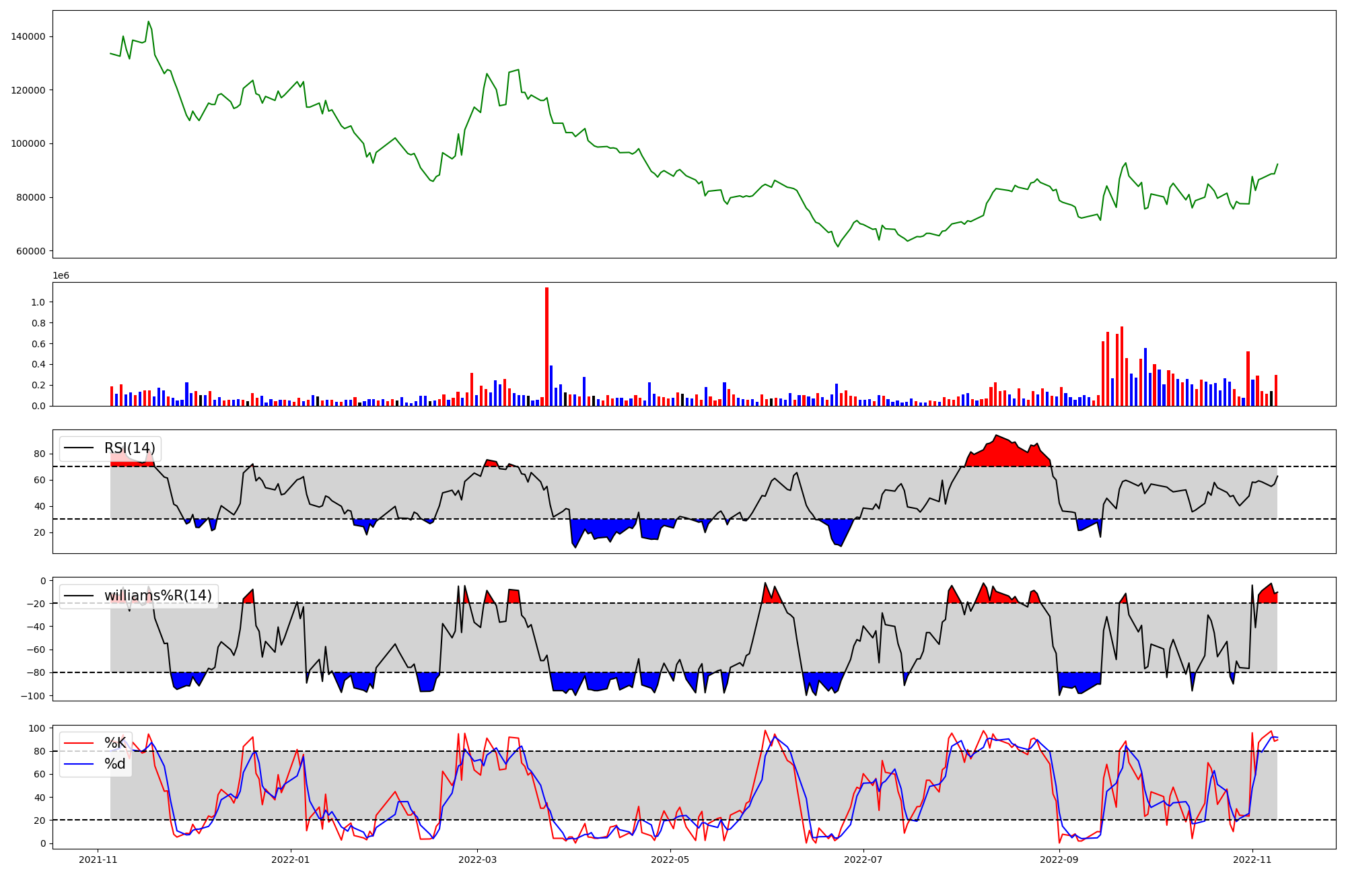The height and width of the screenshot is (875, 1346).
Task: Click the 2022-05 x-axis tick label
Action: (x=670, y=860)
